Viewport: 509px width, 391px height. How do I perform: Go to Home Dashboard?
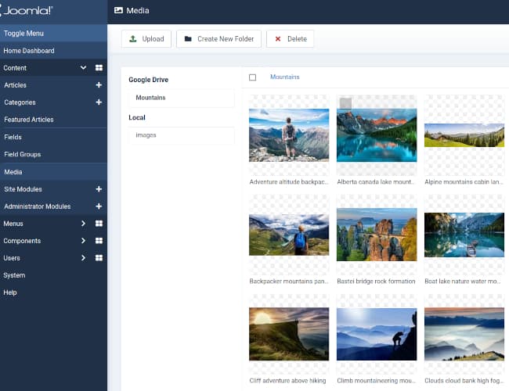click(x=29, y=51)
